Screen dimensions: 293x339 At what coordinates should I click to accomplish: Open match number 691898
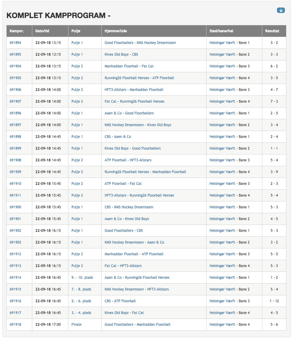pyautogui.click(x=15, y=137)
